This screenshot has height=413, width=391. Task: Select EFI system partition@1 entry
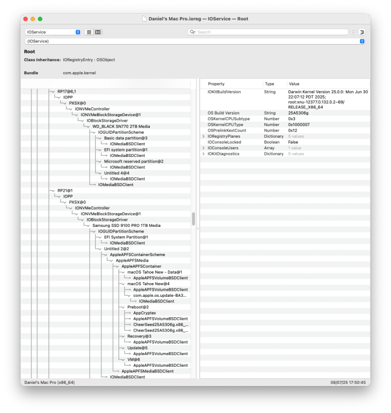click(126, 150)
